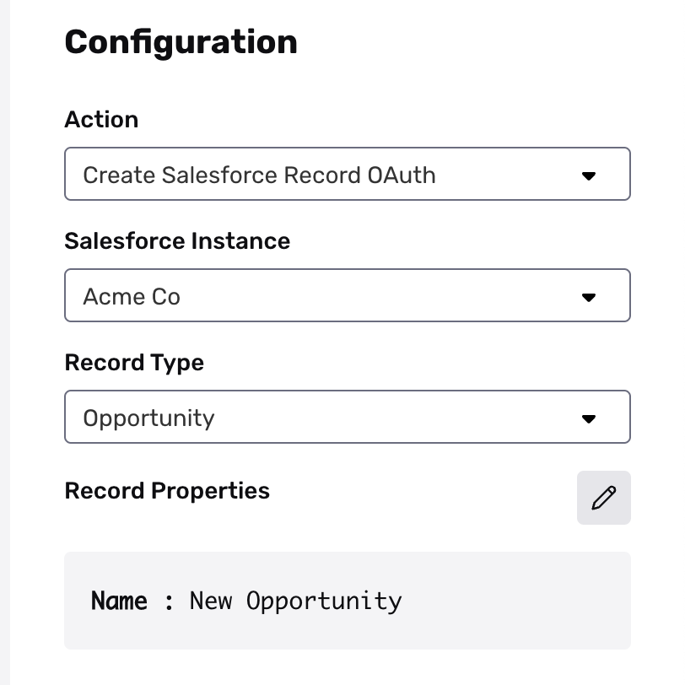Click the "Acme Co" selected value
685x685 pixels.
click(132, 296)
